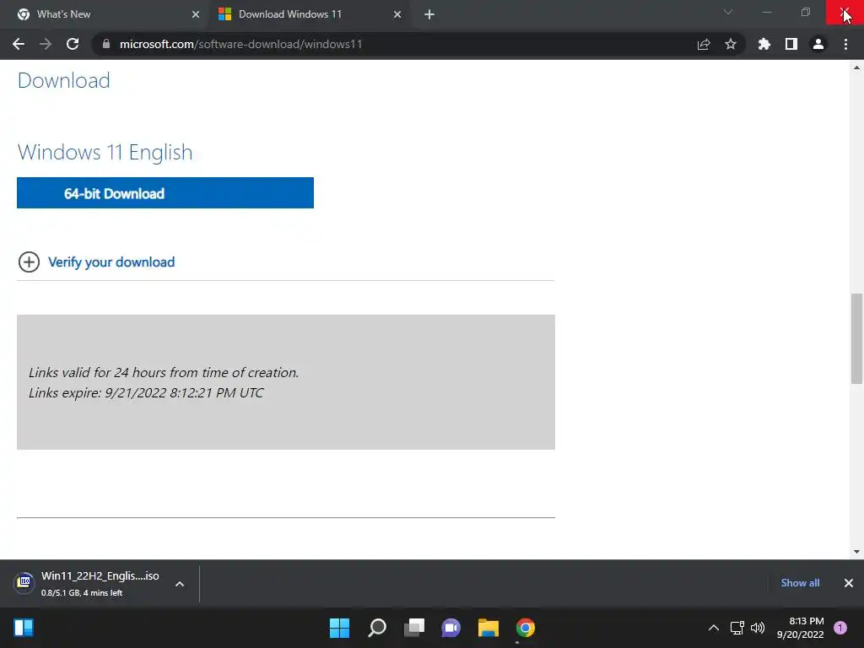
Task: Open the volume tray icon
Action: pyautogui.click(x=758, y=628)
